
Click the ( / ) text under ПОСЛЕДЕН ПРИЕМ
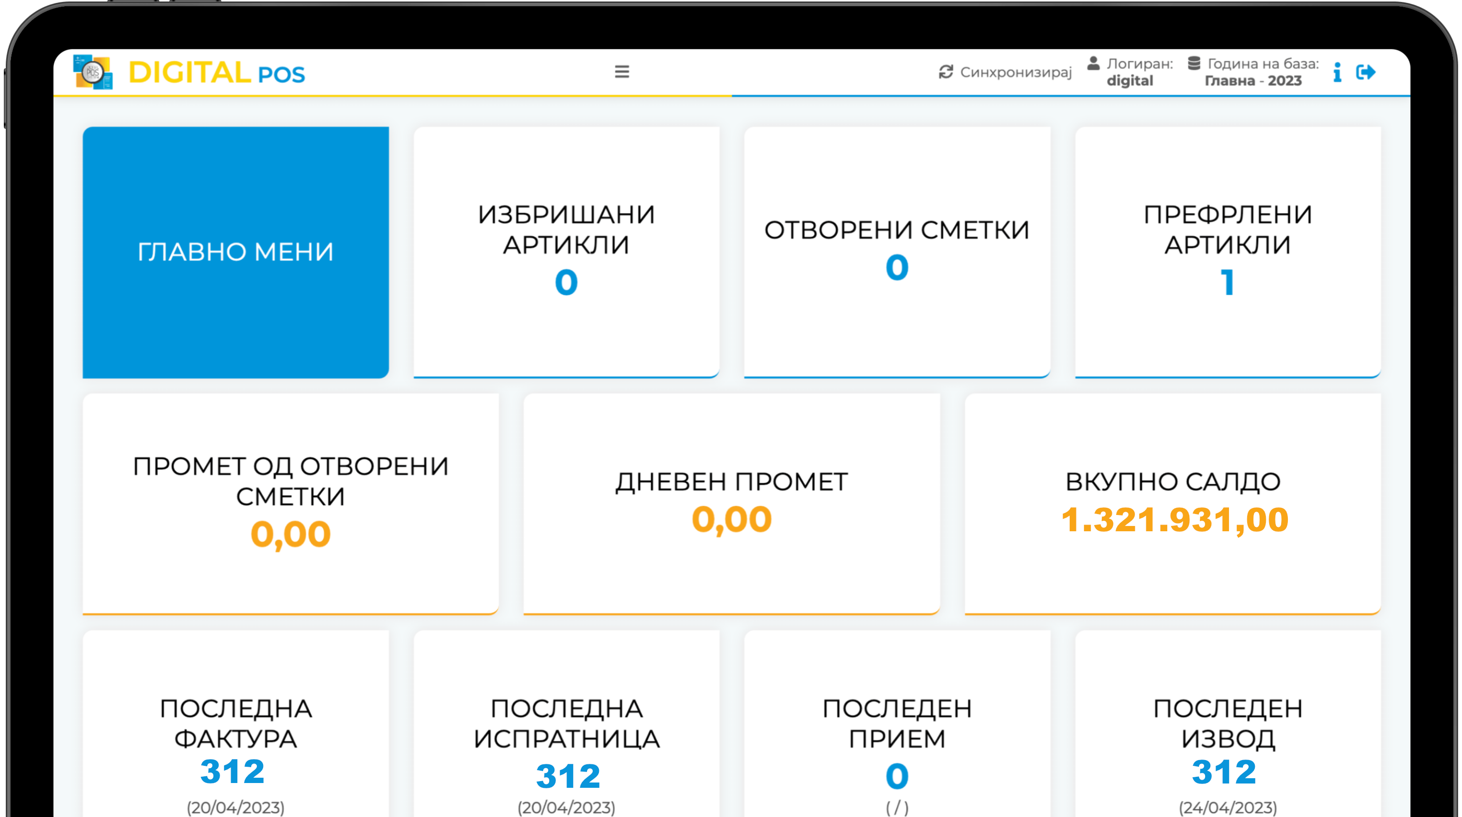897,807
